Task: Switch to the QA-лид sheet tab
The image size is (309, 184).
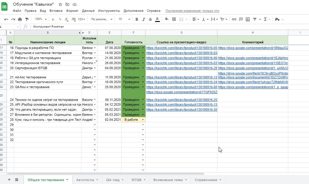Action: 115,180
